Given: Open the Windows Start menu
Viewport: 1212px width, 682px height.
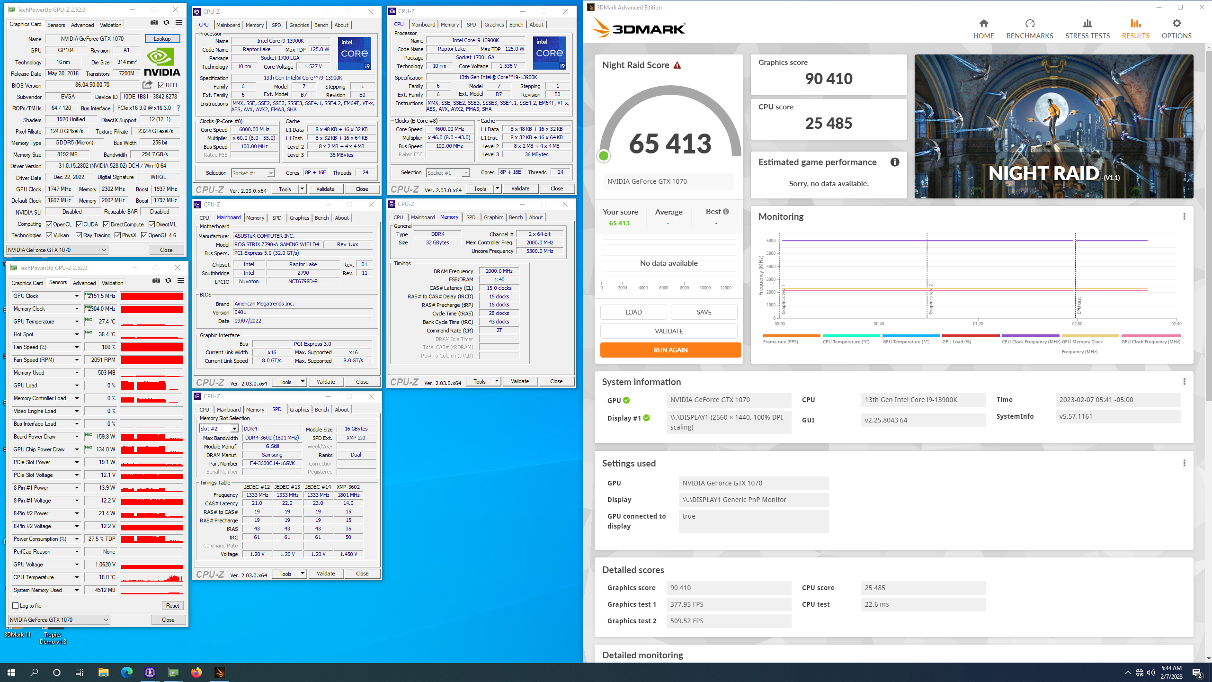Looking at the screenshot, I should pos(11,672).
